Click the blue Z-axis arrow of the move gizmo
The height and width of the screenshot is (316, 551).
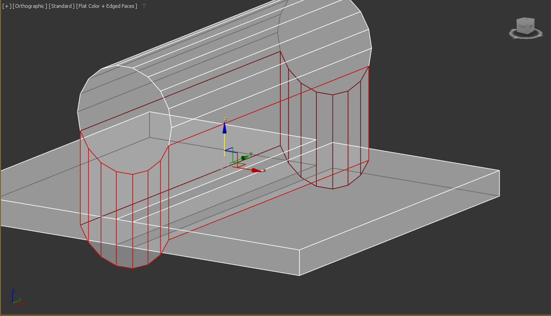coord(224,128)
